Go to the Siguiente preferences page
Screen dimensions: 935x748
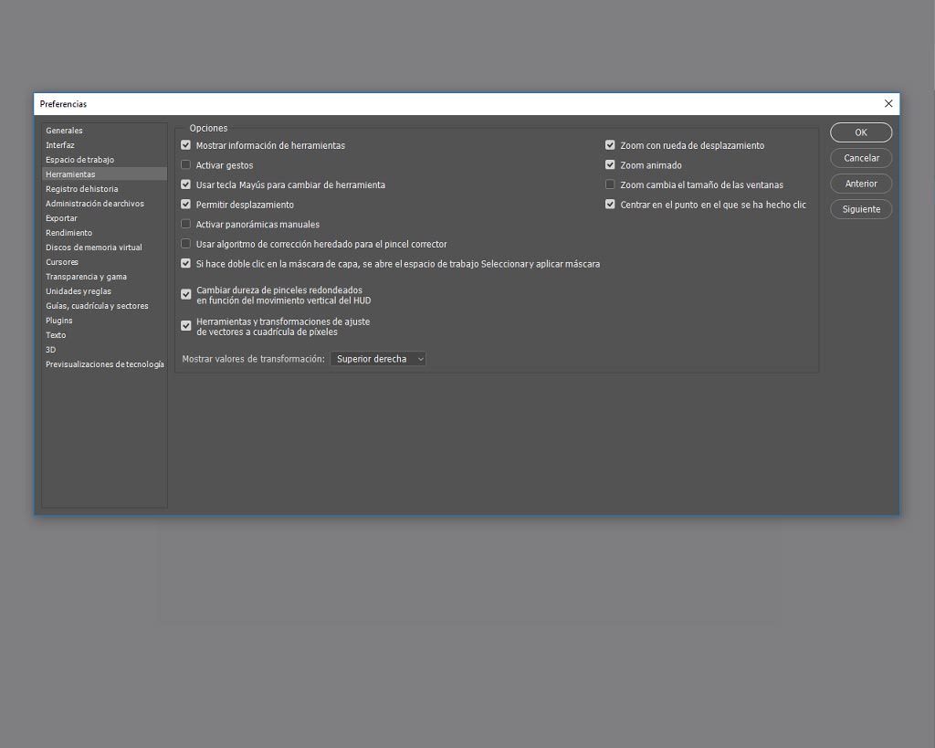pyautogui.click(x=860, y=209)
